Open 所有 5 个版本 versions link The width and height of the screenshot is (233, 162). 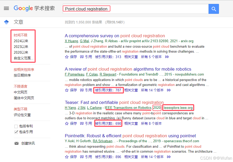point(151,57)
